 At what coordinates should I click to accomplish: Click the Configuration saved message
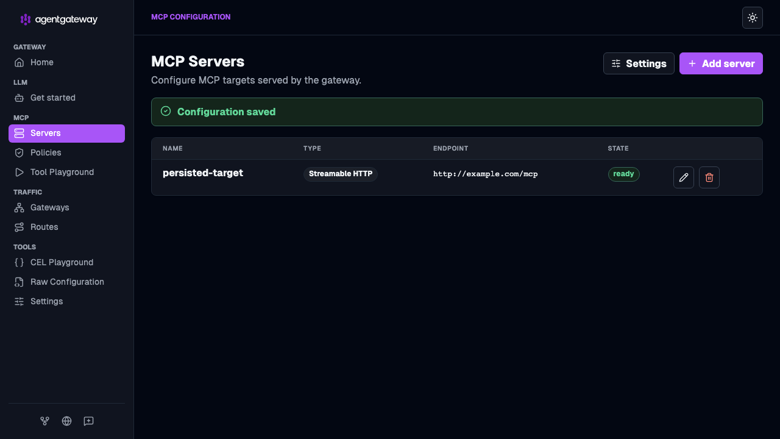point(226,112)
